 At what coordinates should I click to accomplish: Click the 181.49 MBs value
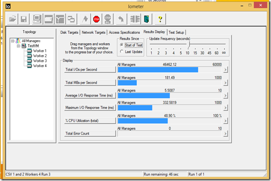pyautogui.click(x=170, y=78)
